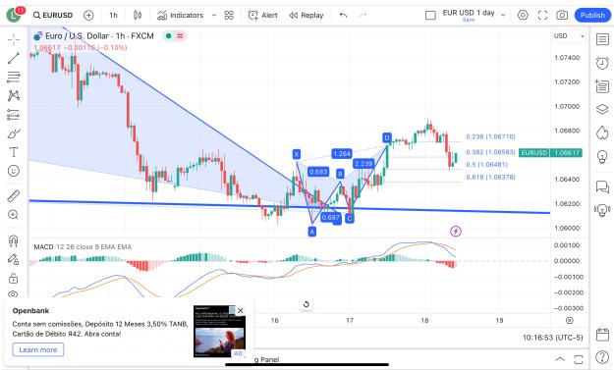This screenshot has width=614, height=370.
Task: Start bar Replay mode
Action: click(307, 16)
